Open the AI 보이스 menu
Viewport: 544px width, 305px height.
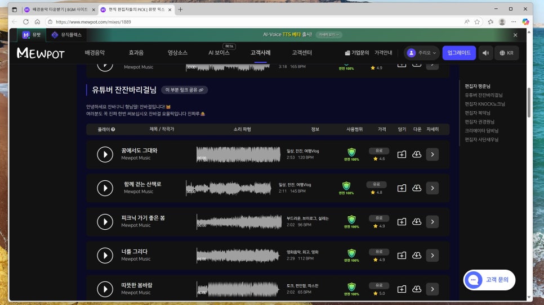219,53
